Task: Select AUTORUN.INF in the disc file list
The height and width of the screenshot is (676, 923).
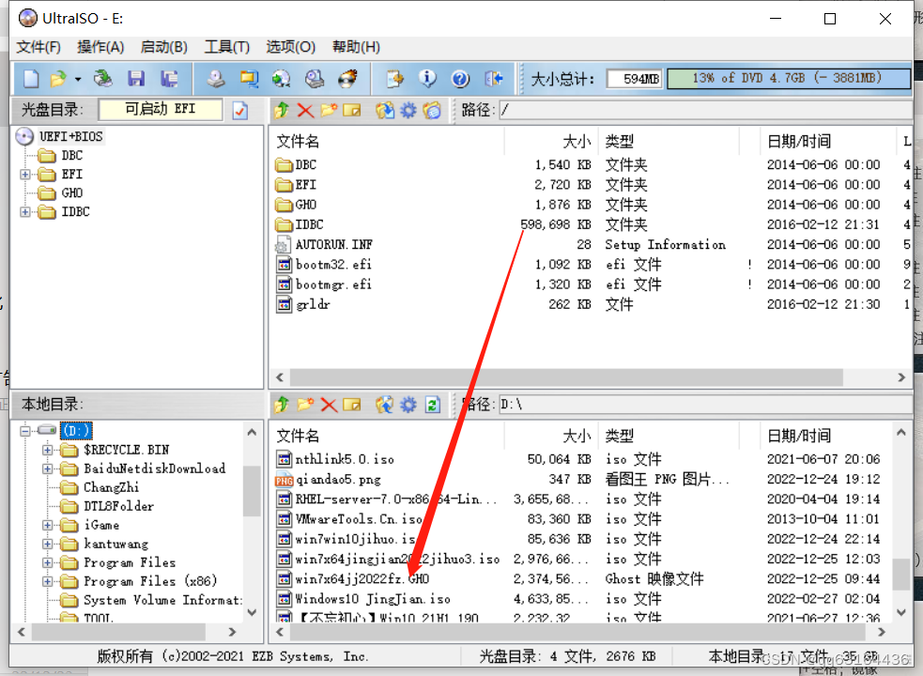Action: (333, 244)
